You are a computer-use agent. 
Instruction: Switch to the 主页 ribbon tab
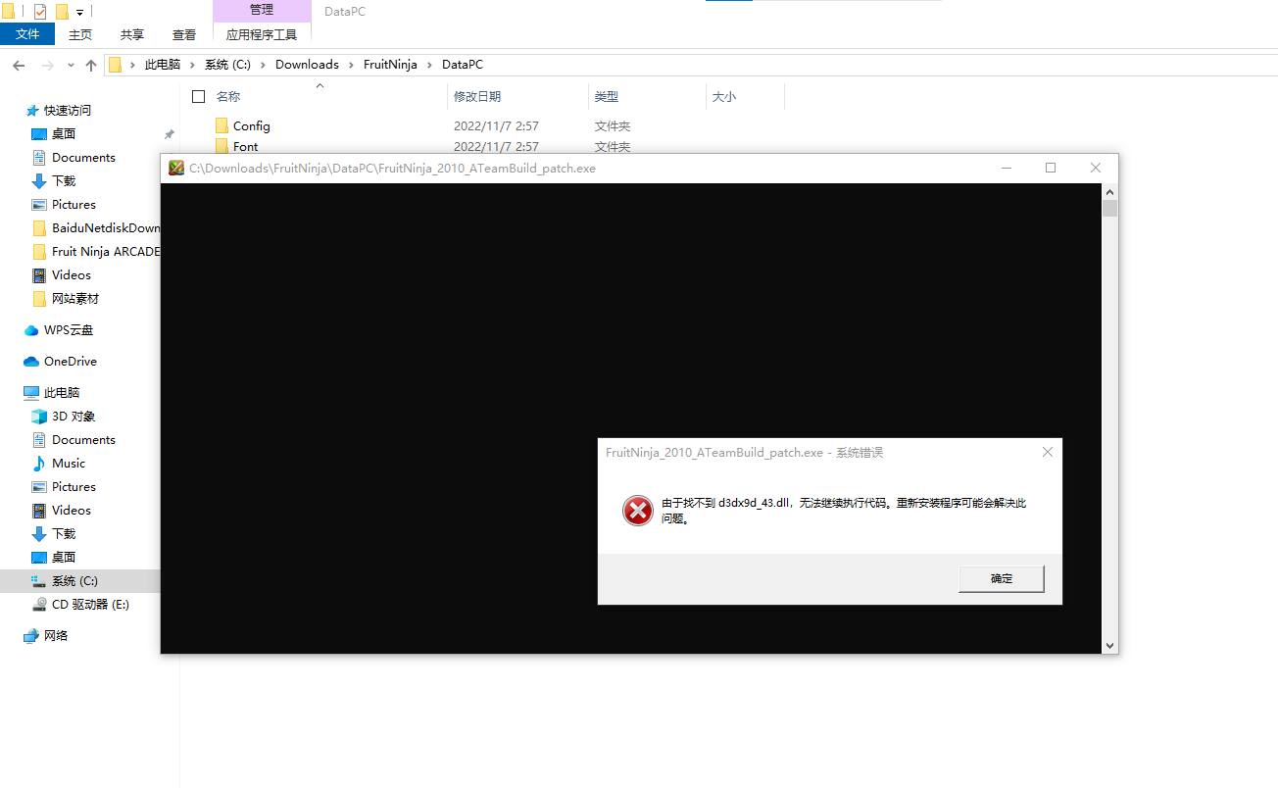tap(80, 34)
